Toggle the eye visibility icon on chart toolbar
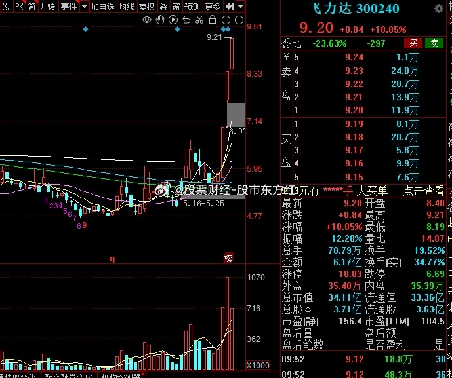 [147, 20]
